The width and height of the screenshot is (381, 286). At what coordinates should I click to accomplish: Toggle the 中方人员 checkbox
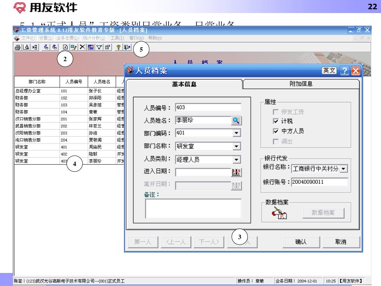click(x=276, y=131)
